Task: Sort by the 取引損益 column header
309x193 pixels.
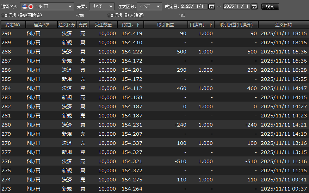Action: 166,25
